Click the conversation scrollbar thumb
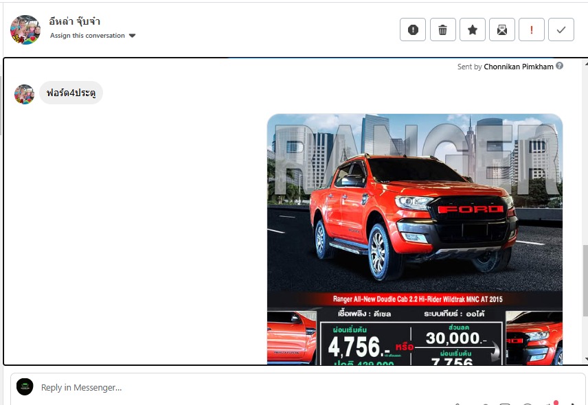The width and height of the screenshot is (588, 405). 585,280
